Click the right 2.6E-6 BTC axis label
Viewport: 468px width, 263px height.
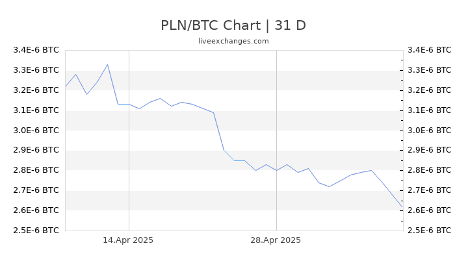click(x=430, y=210)
